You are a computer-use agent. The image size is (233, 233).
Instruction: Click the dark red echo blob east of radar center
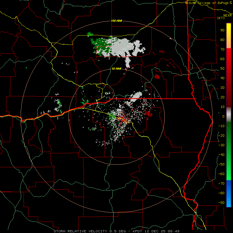pos(148,113)
